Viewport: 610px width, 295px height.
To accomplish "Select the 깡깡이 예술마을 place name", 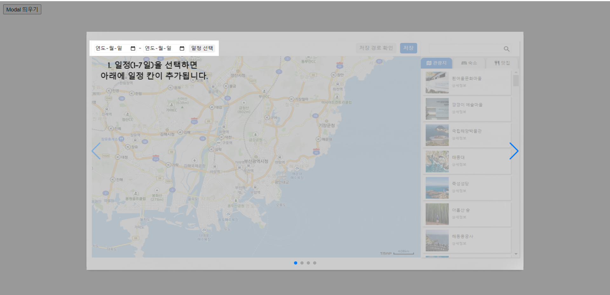I will tap(467, 105).
